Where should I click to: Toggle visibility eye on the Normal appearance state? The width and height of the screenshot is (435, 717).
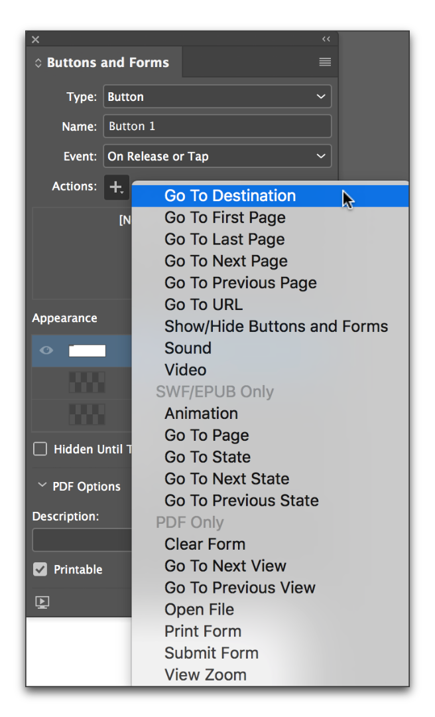click(x=44, y=350)
